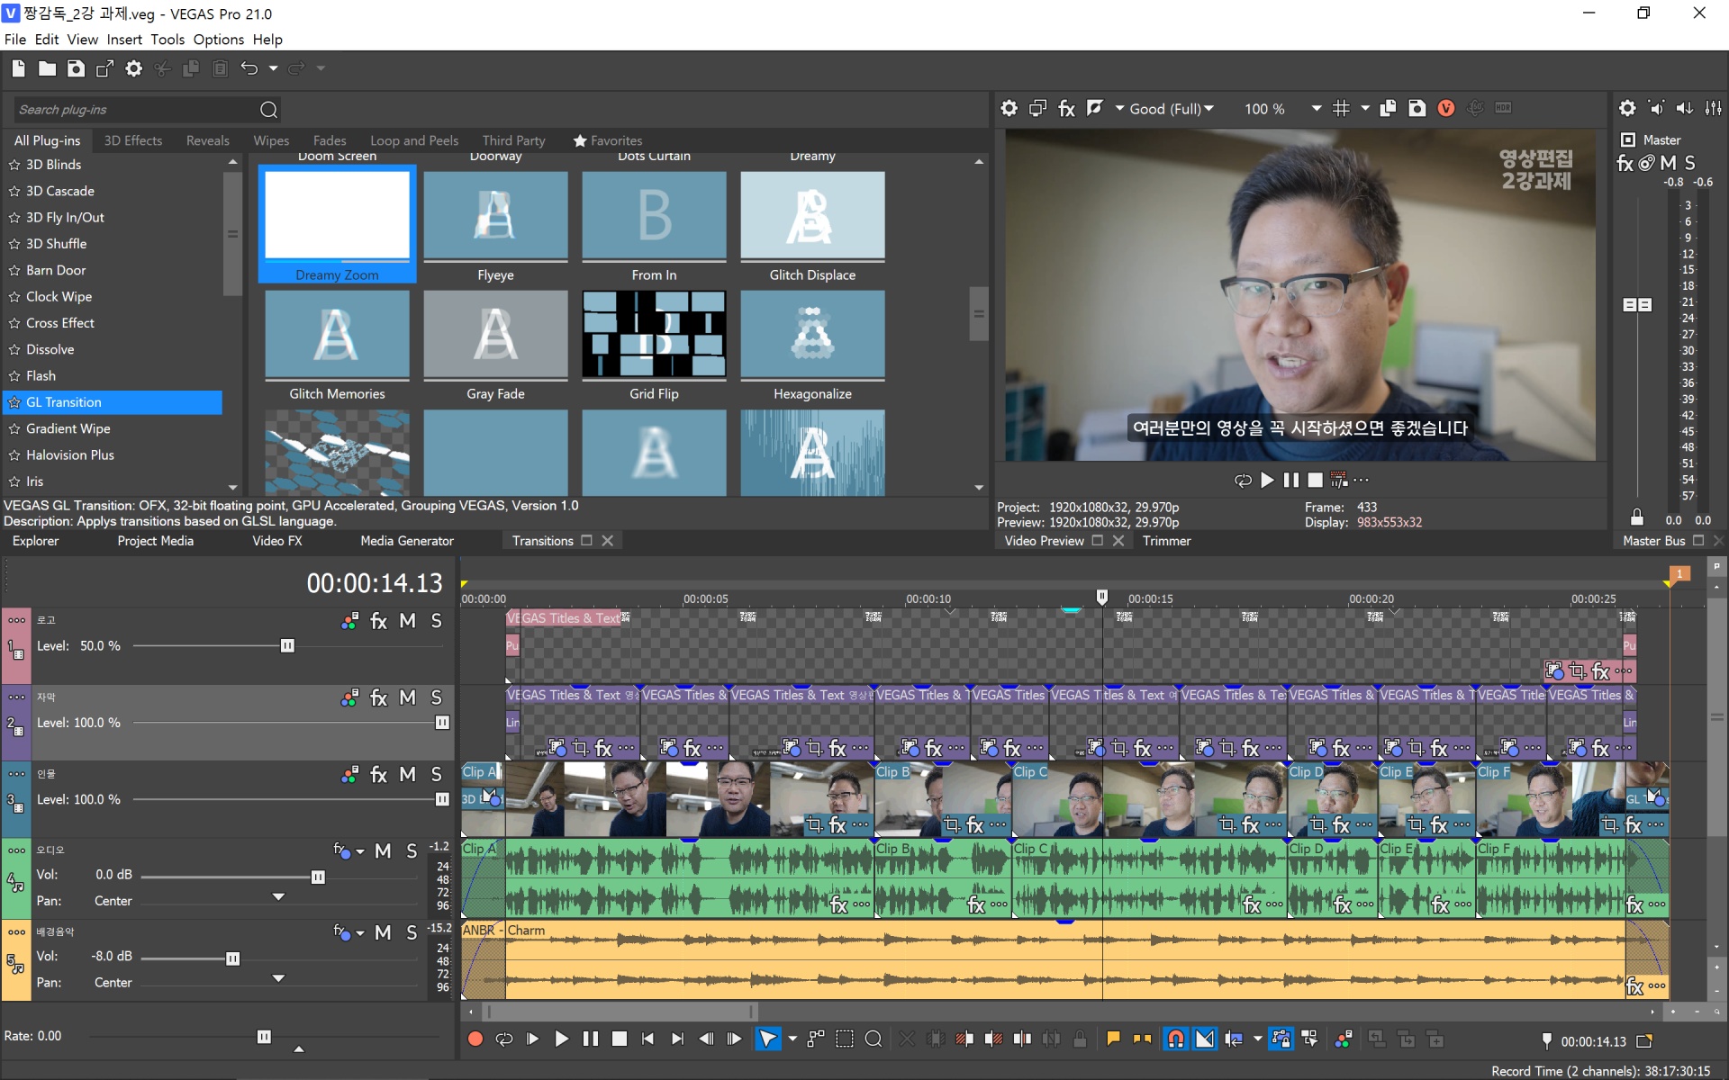Screen dimensions: 1729x1080
Task: Show Loop and Peels transitions
Action: pyautogui.click(x=414, y=140)
